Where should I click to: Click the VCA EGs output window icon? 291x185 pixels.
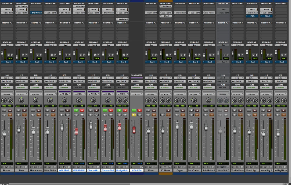tap(141, 167)
